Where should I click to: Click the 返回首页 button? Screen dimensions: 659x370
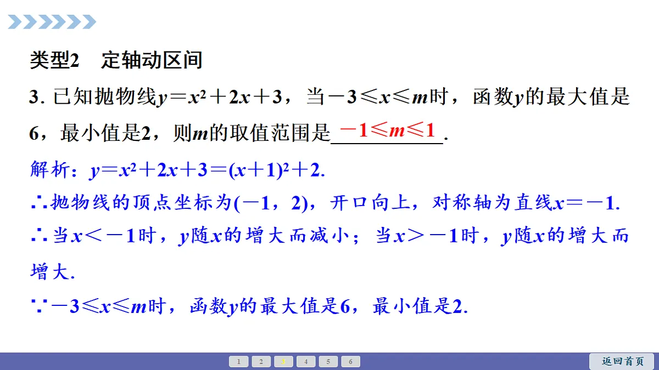[622, 361]
